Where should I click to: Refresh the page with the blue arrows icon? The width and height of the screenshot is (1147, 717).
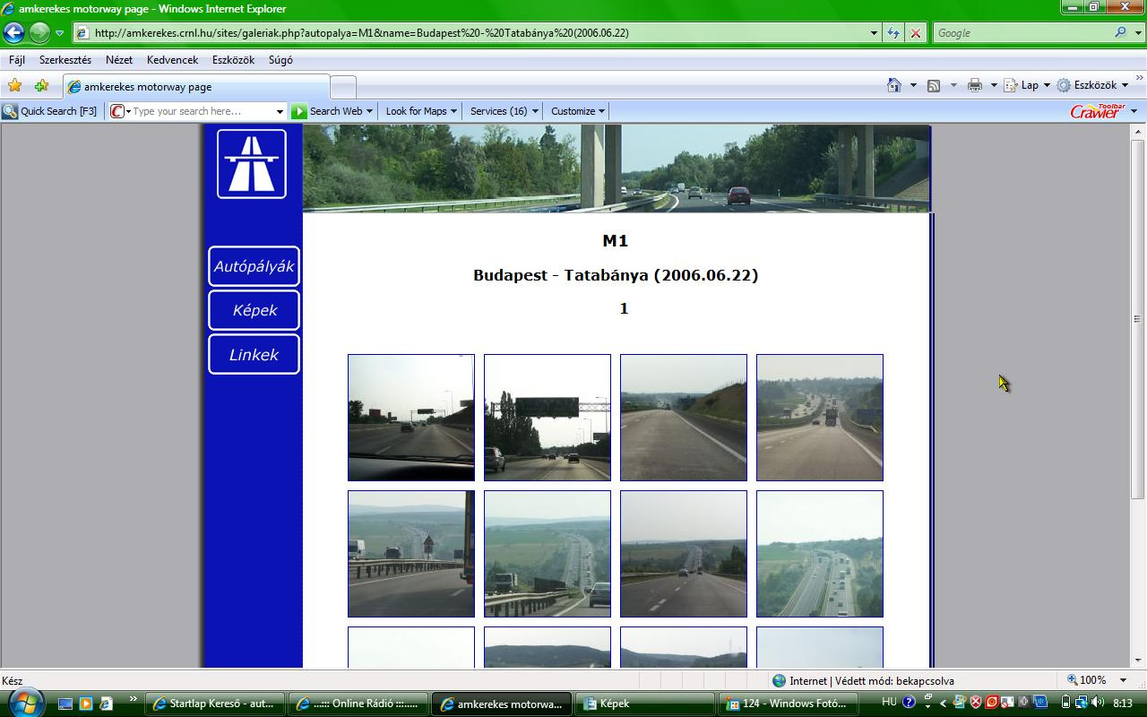click(893, 33)
